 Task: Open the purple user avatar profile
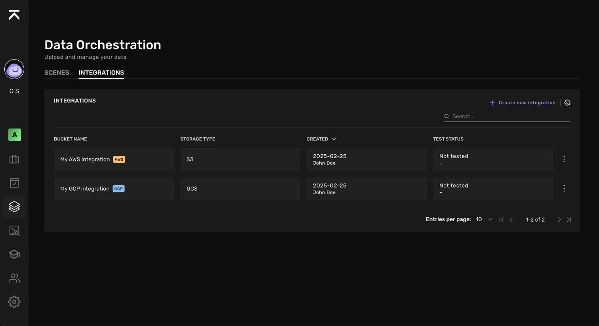14,69
